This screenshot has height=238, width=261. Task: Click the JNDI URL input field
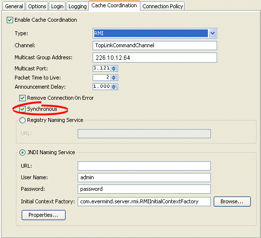pyautogui.click(x=144, y=166)
